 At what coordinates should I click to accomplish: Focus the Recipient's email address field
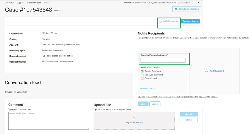pyautogui.click(x=163, y=60)
